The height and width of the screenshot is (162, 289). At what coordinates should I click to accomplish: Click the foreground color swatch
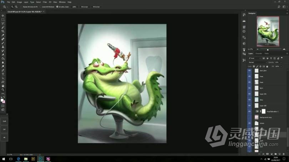tap(2, 100)
